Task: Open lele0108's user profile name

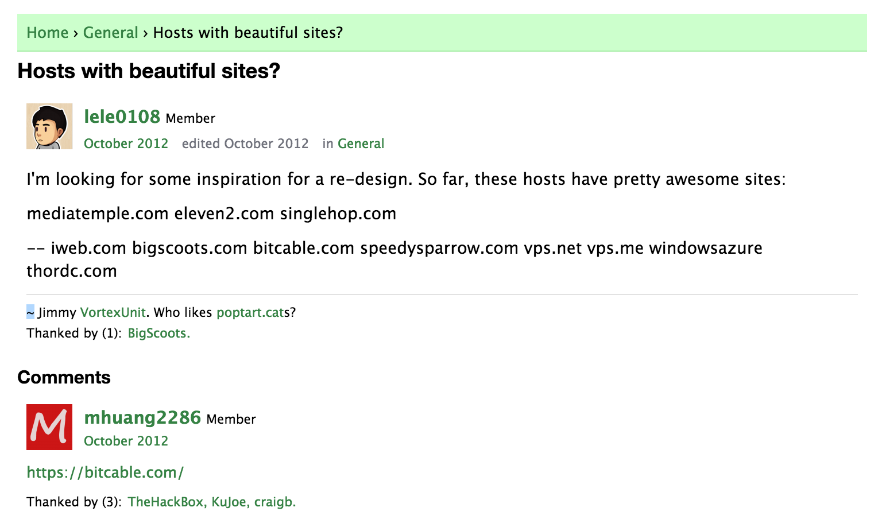Action: pos(122,117)
